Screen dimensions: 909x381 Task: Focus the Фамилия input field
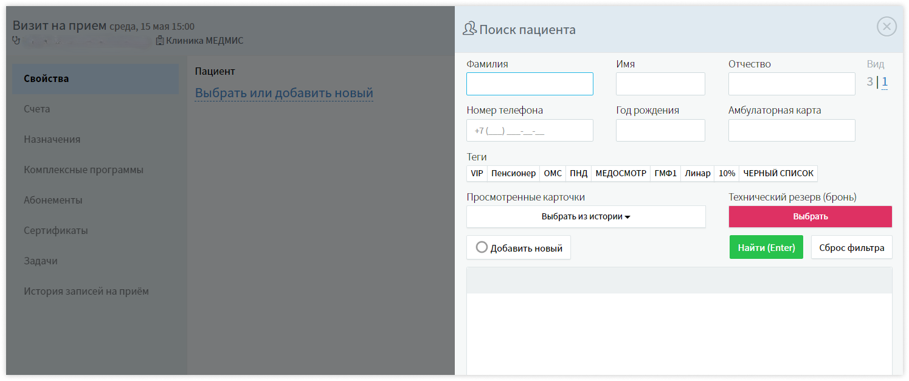530,84
